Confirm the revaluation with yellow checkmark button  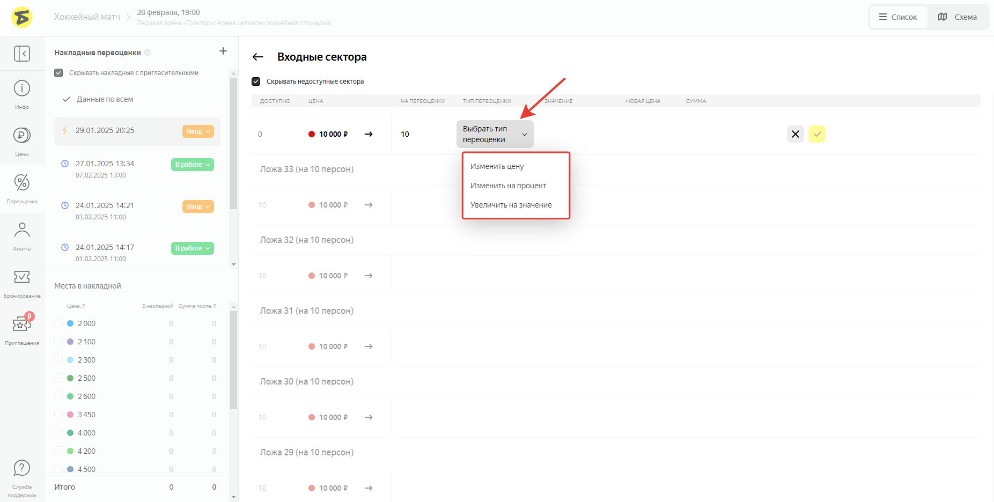(816, 134)
